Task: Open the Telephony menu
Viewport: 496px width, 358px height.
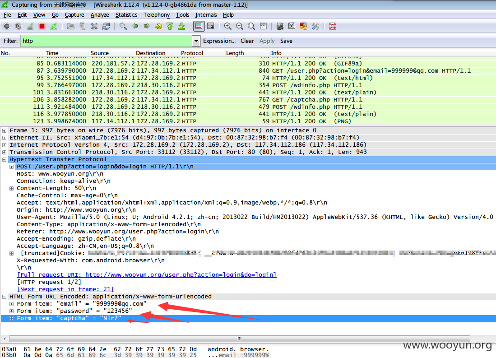Action: (157, 15)
